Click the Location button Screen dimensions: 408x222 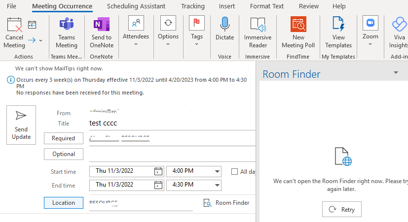pos(64,203)
